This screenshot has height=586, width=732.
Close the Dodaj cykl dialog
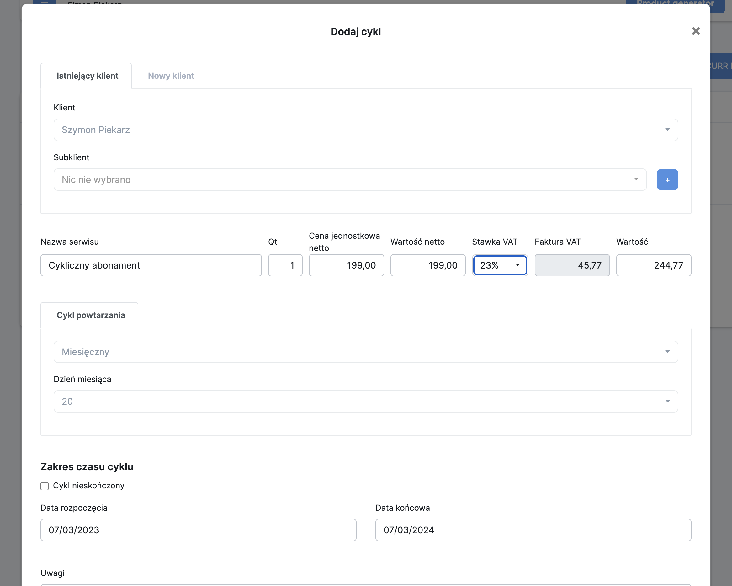click(x=695, y=31)
